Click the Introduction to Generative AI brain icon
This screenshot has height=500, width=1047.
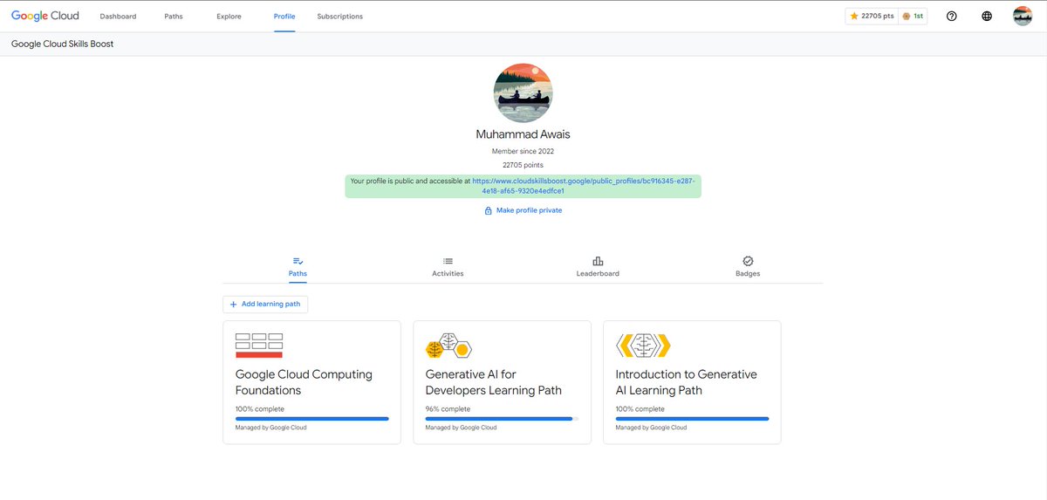click(643, 346)
